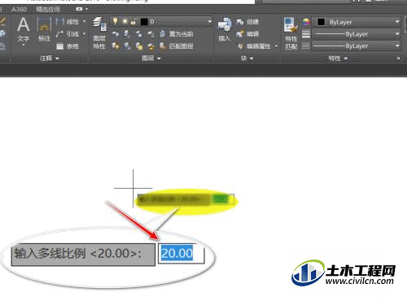Click the 编辑属性 edit attributes icon
The image size is (407, 305).
point(240,46)
